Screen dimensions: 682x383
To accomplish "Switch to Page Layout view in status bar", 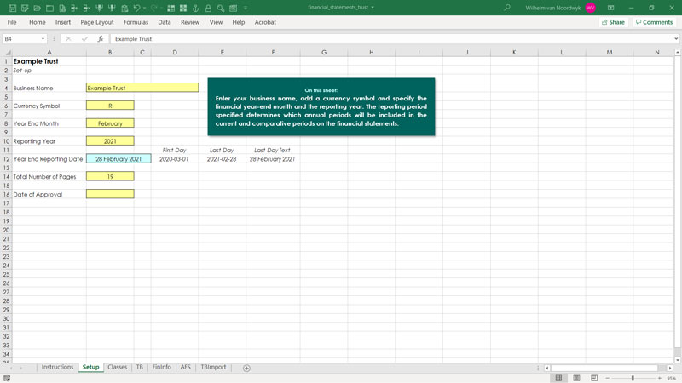I will 576,378.
